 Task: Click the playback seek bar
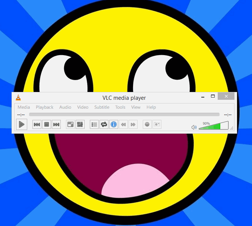[124, 114]
